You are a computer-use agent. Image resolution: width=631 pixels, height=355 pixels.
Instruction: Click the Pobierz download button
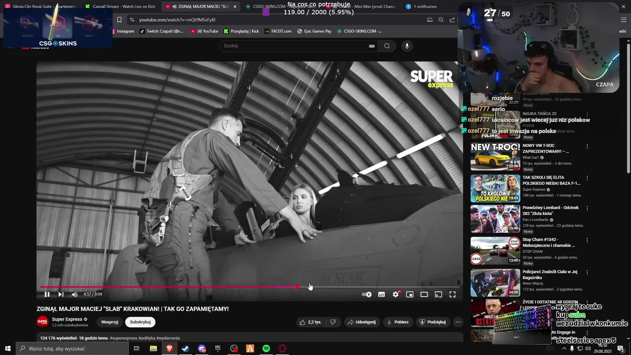398,322
